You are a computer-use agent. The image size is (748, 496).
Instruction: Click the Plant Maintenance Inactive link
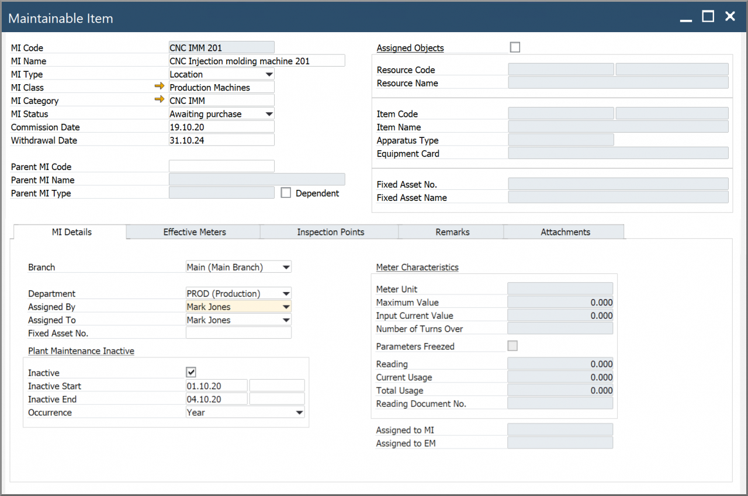coord(81,351)
